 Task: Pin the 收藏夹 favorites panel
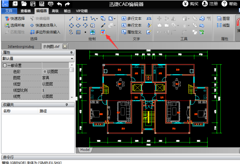point(71,104)
